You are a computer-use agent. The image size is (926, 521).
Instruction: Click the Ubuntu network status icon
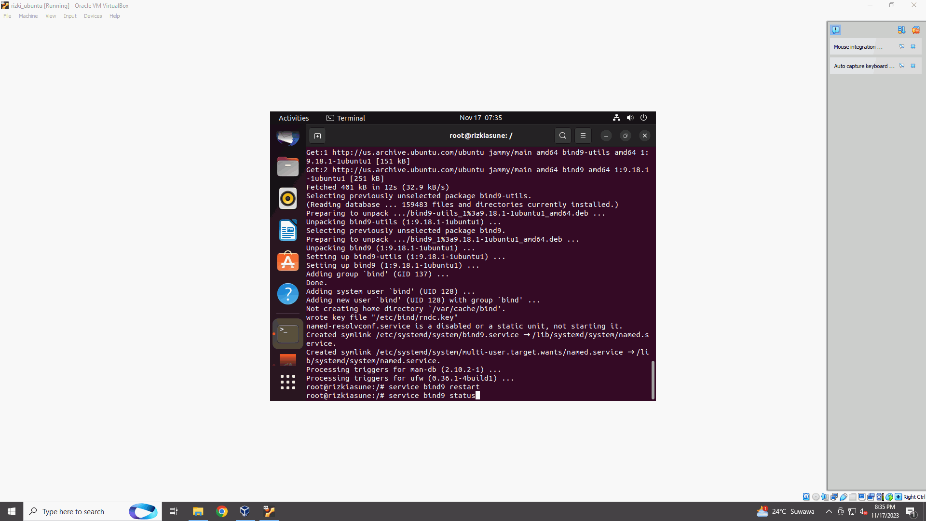click(x=616, y=118)
